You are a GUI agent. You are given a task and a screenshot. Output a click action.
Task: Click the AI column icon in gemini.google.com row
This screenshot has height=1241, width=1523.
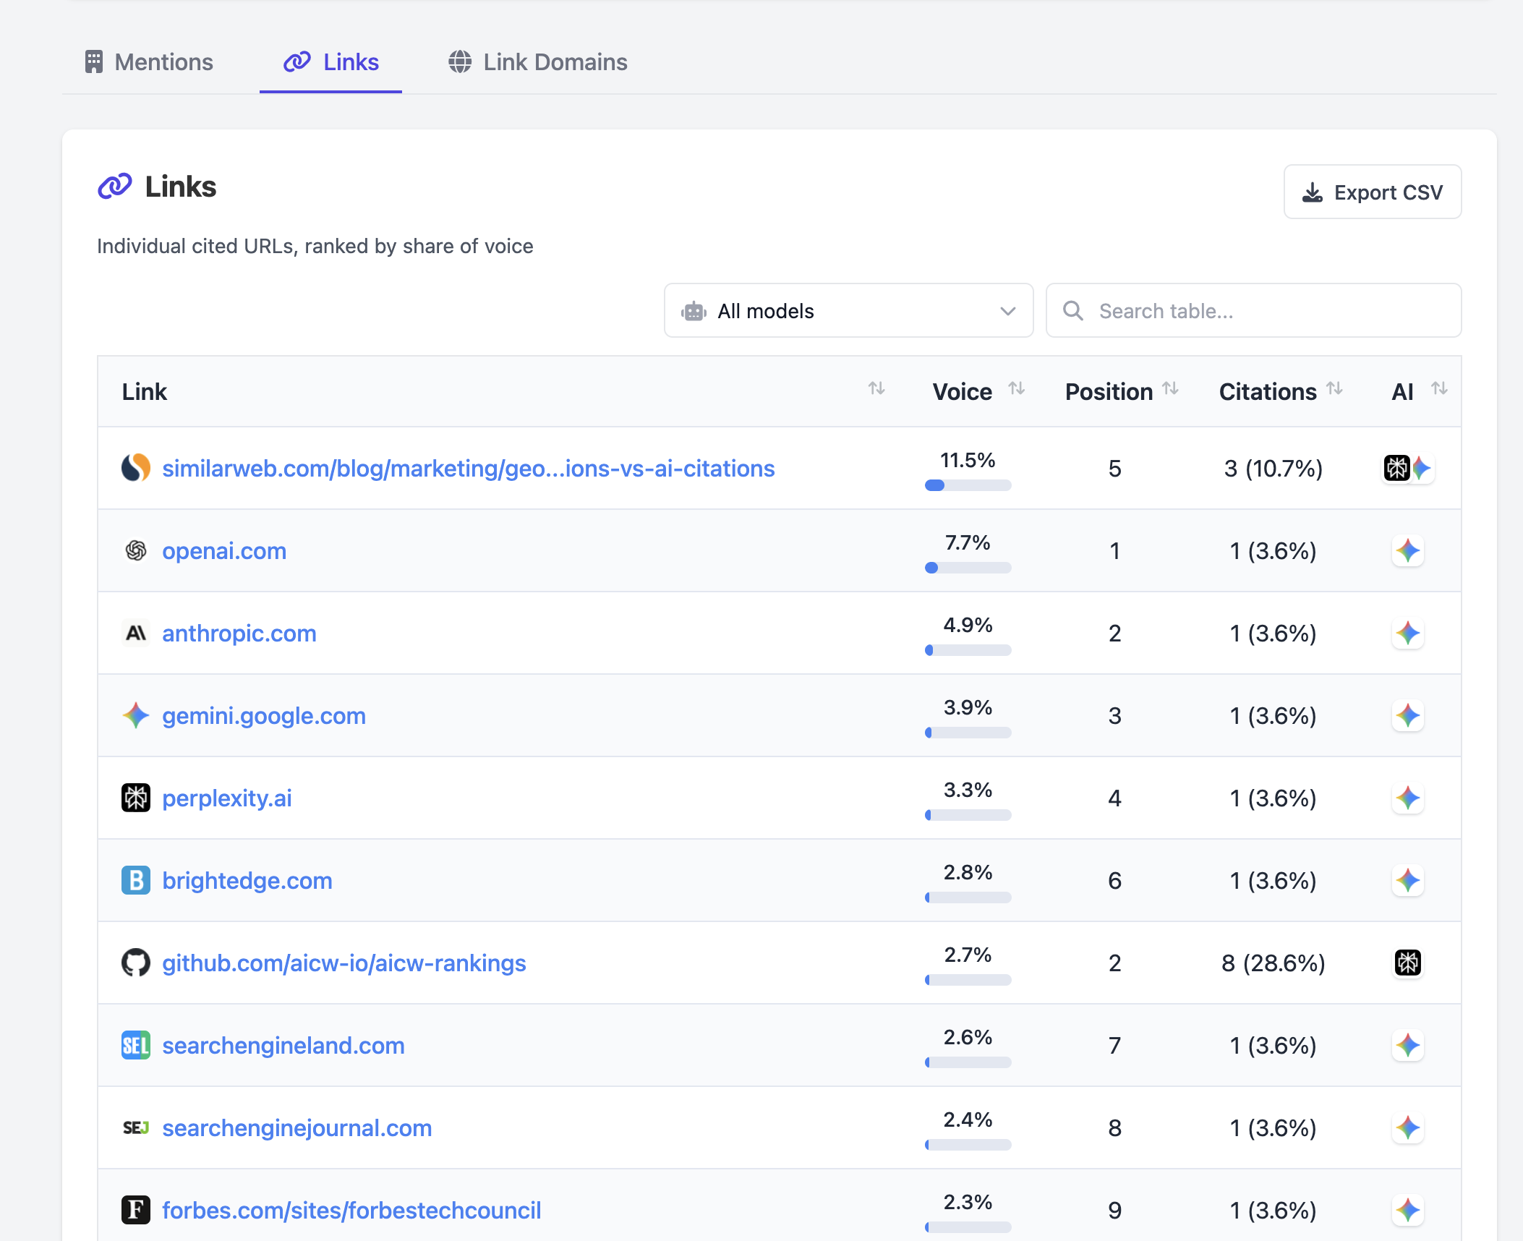pyautogui.click(x=1408, y=716)
